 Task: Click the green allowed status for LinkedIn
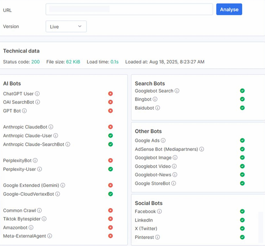[242, 220]
